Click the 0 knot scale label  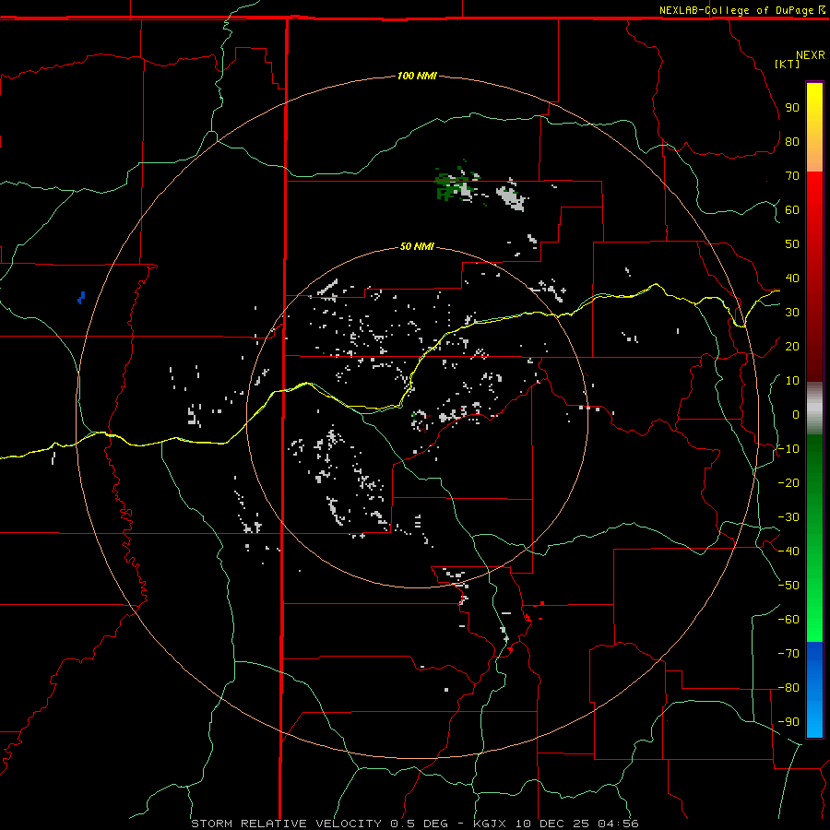click(796, 414)
